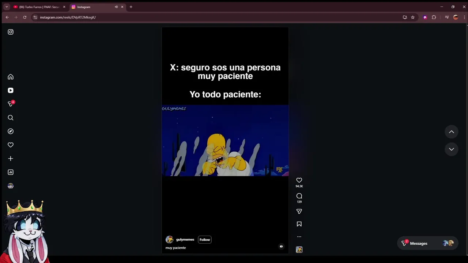Mute the Instagram tab via its audio icon

(x=116, y=7)
